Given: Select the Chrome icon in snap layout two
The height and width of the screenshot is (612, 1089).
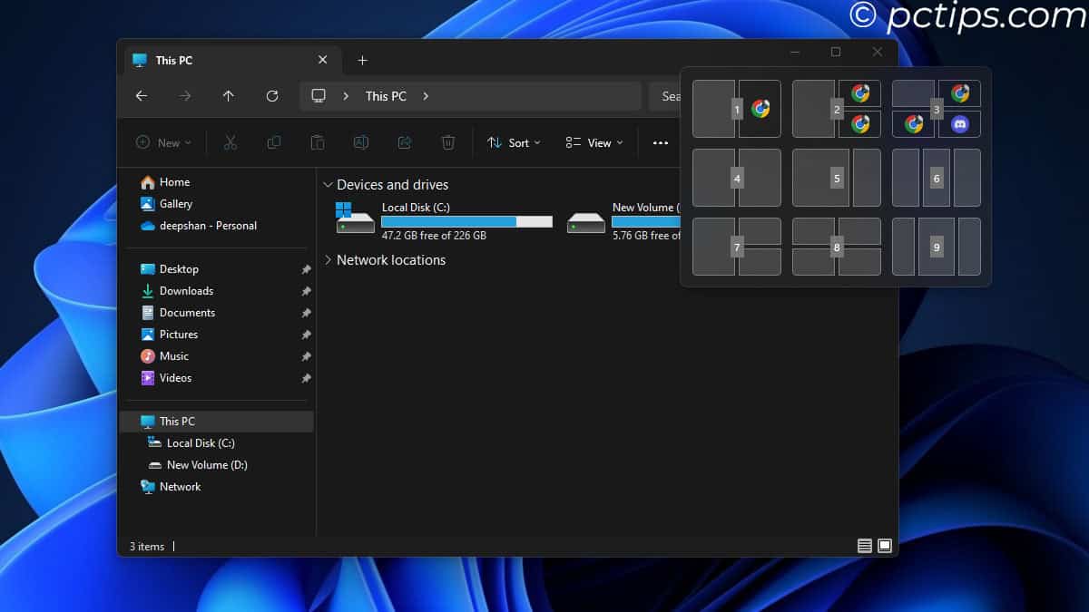Looking at the screenshot, I should 860,92.
